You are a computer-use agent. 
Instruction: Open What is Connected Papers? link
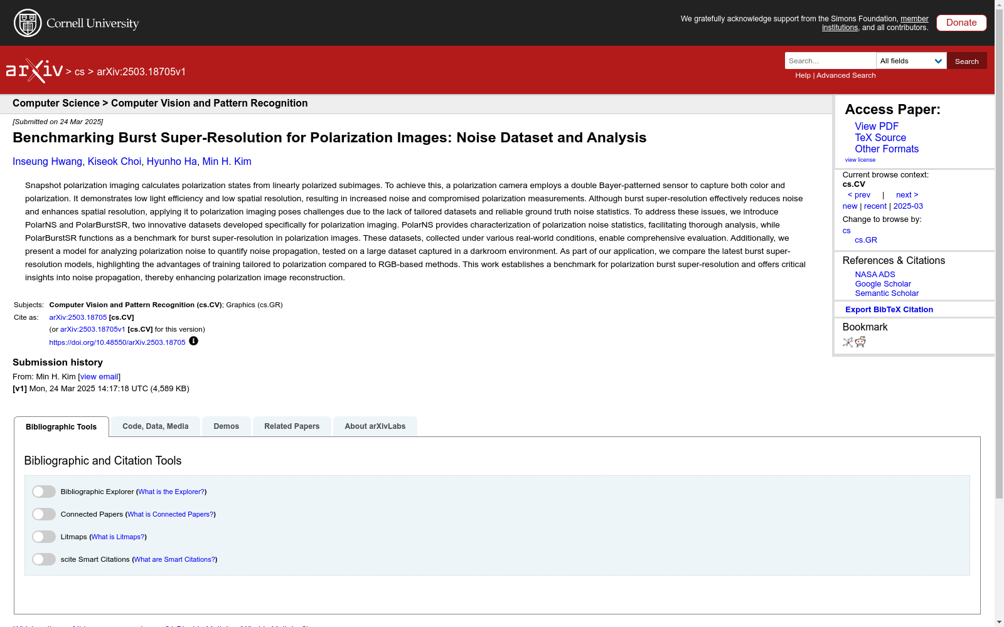170,515
